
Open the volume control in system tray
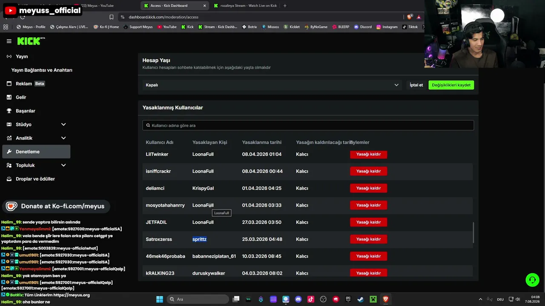pyautogui.click(x=518, y=299)
